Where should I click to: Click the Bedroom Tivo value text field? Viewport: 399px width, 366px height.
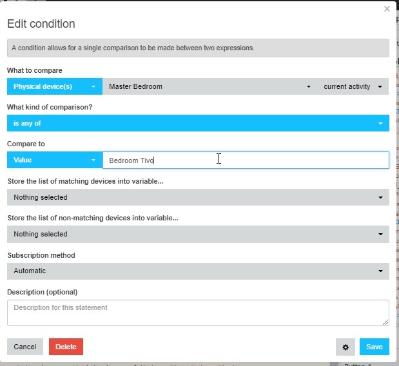click(x=246, y=160)
